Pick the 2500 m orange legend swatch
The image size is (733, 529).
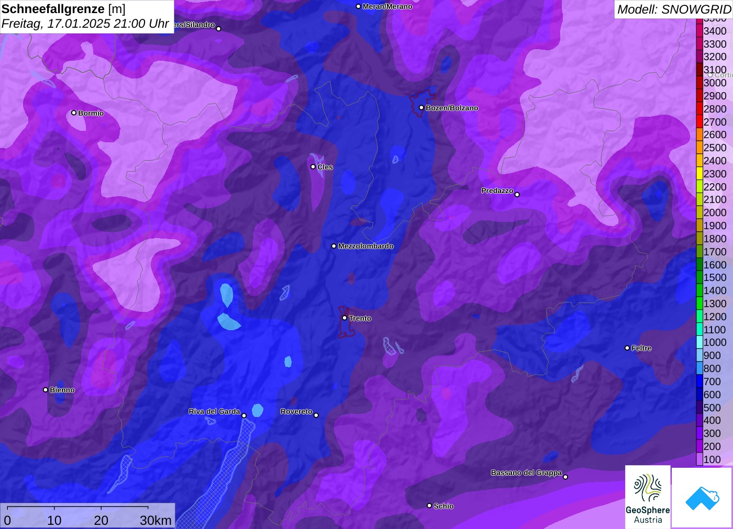click(x=699, y=148)
